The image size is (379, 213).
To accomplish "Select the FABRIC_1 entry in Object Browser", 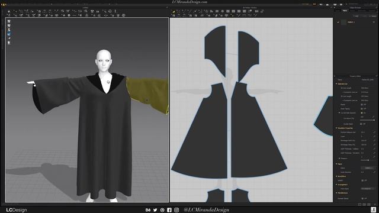I will [x=351, y=22].
